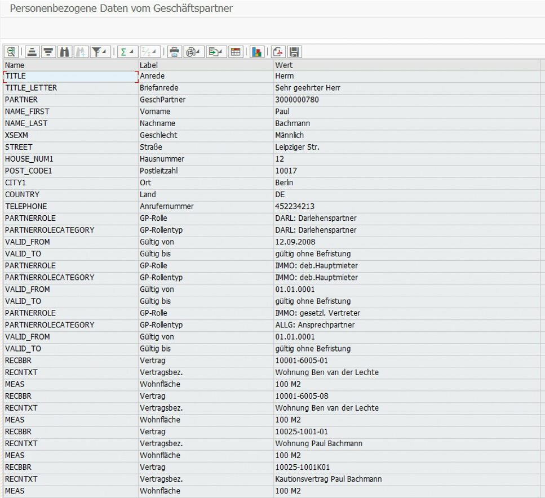The height and width of the screenshot is (498, 545).
Task: Show the chart graphic icon
Action: tap(257, 52)
